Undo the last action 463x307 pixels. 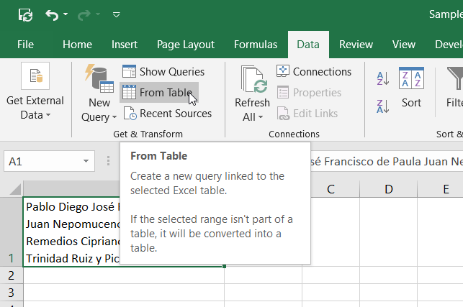(x=52, y=15)
